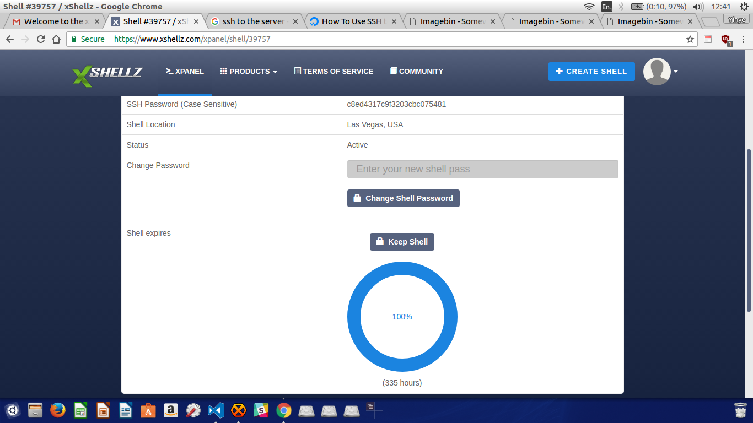753x423 pixels.
Task: Open the En keyboard layout indicator
Action: coord(607,7)
